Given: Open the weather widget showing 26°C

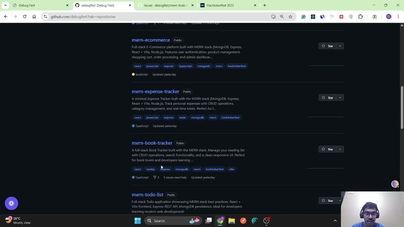Looking at the screenshot, I should (x=18, y=220).
